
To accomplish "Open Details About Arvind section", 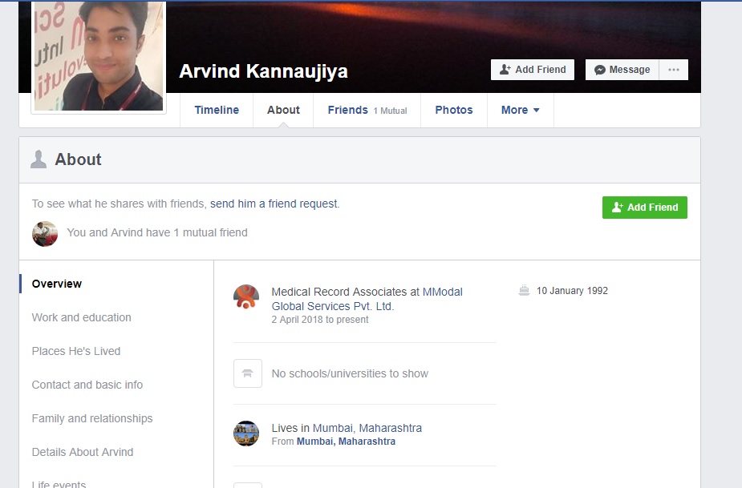I will (x=83, y=452).
